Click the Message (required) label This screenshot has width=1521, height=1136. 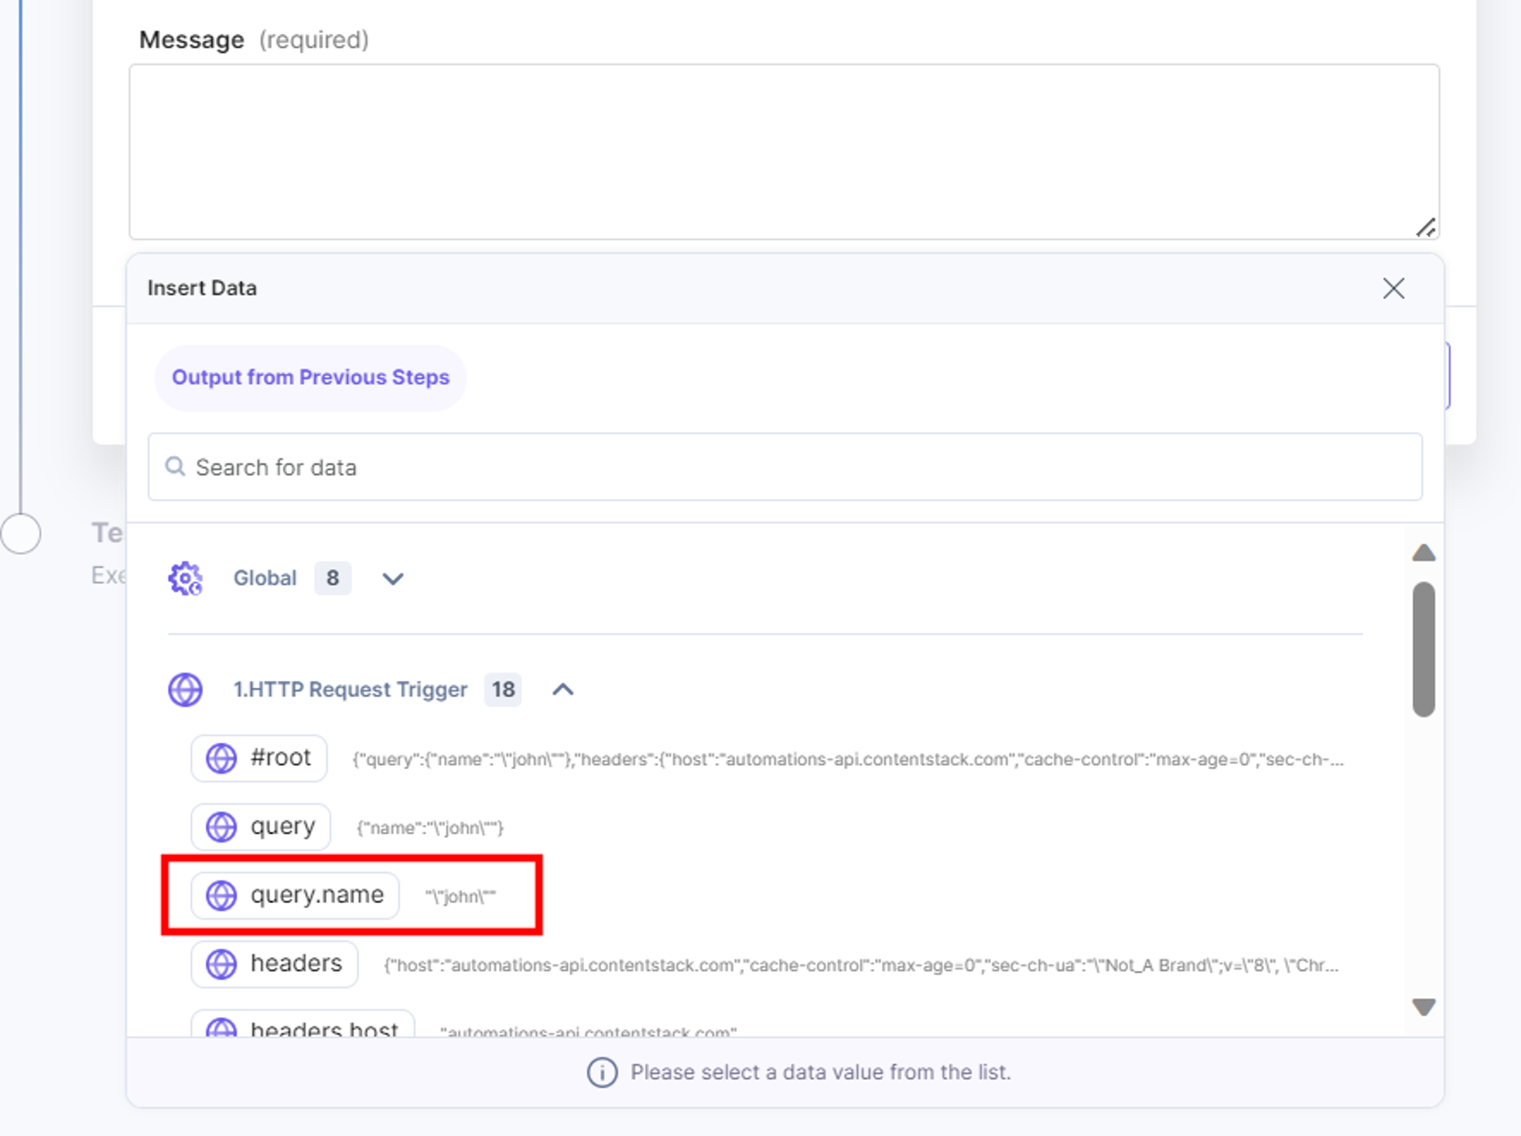pyautogui.click(x=254, y=40)
